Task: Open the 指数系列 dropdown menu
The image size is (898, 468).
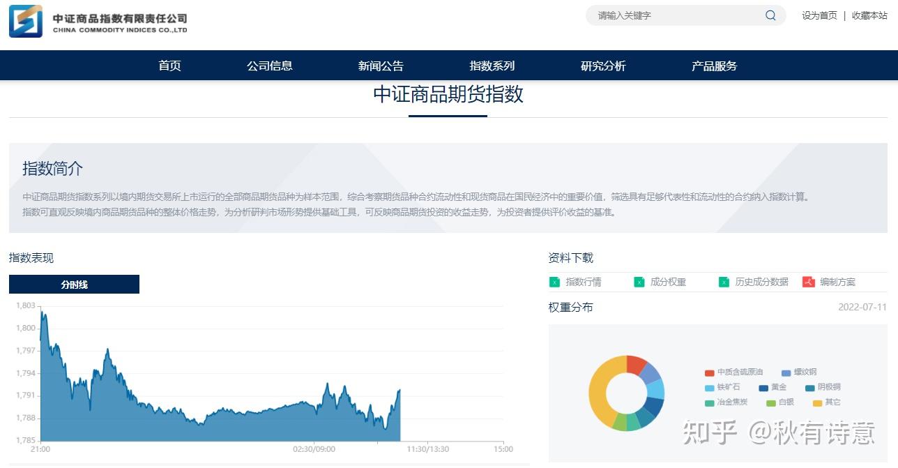Action: click(x=492, y=65)
